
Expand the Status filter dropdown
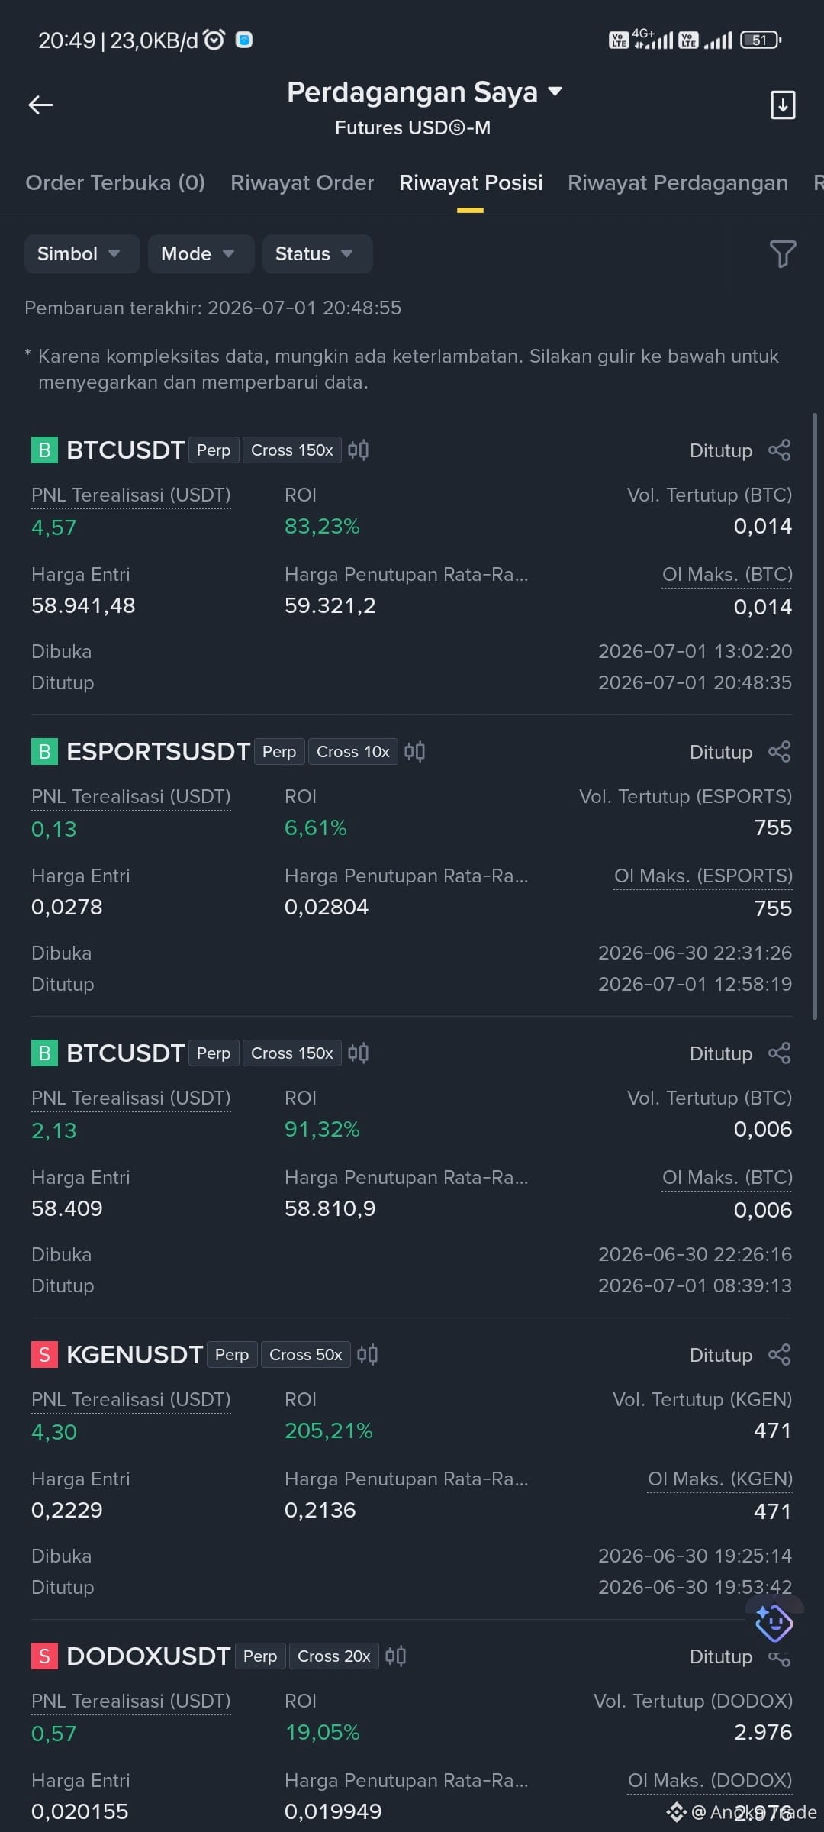(x=317, y=253)
